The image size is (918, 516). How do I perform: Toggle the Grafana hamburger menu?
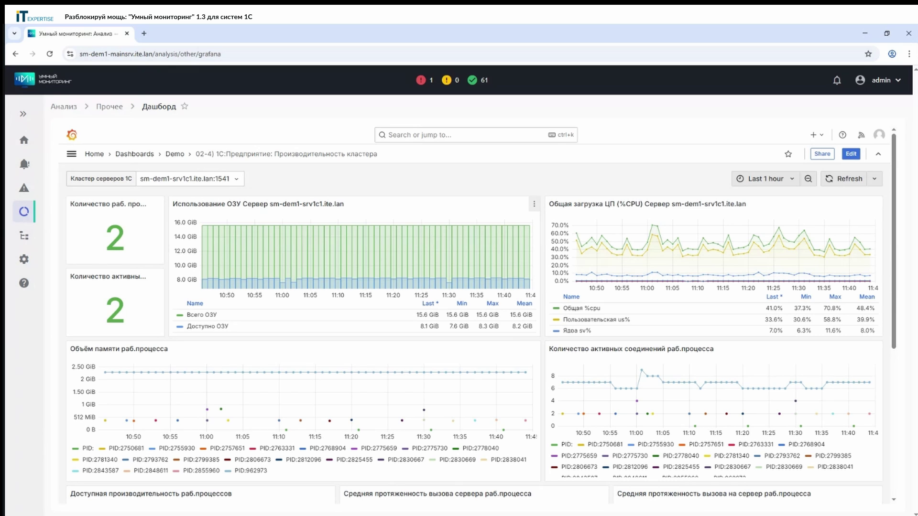[71, 154]
